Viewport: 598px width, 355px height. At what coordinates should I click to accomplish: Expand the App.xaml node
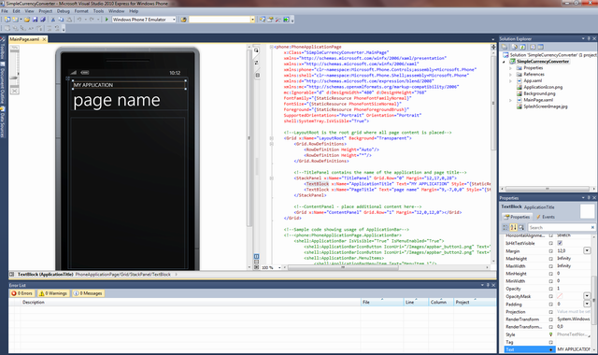click(511, 81)
